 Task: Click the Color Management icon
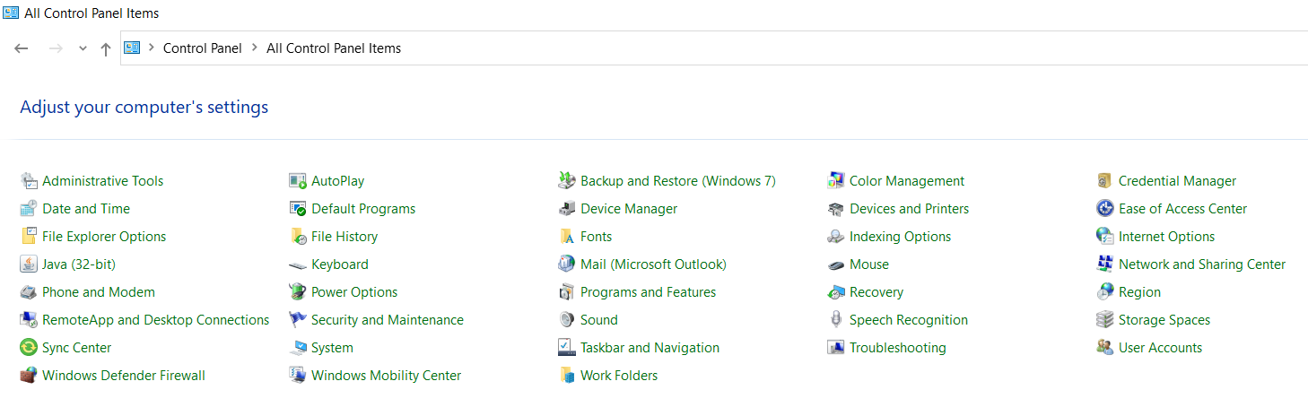(x=835, y=181)
